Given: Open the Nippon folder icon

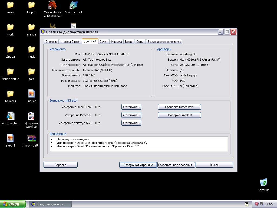Looking at the screenshot, I should (x=31, y=8).
